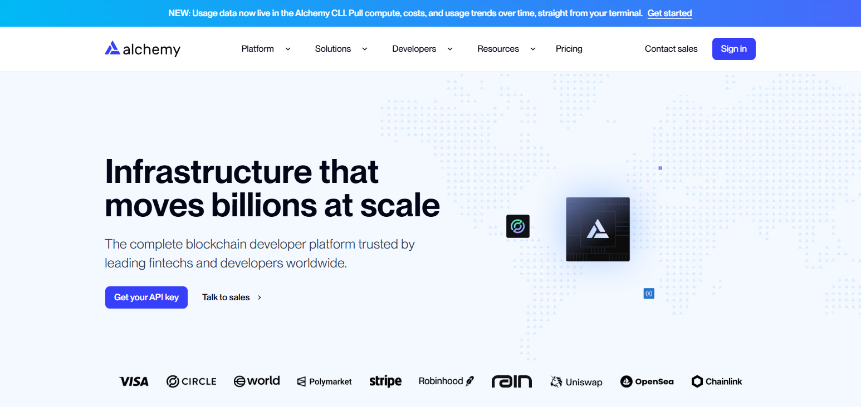Open the Resources menu

click(506, 49)
